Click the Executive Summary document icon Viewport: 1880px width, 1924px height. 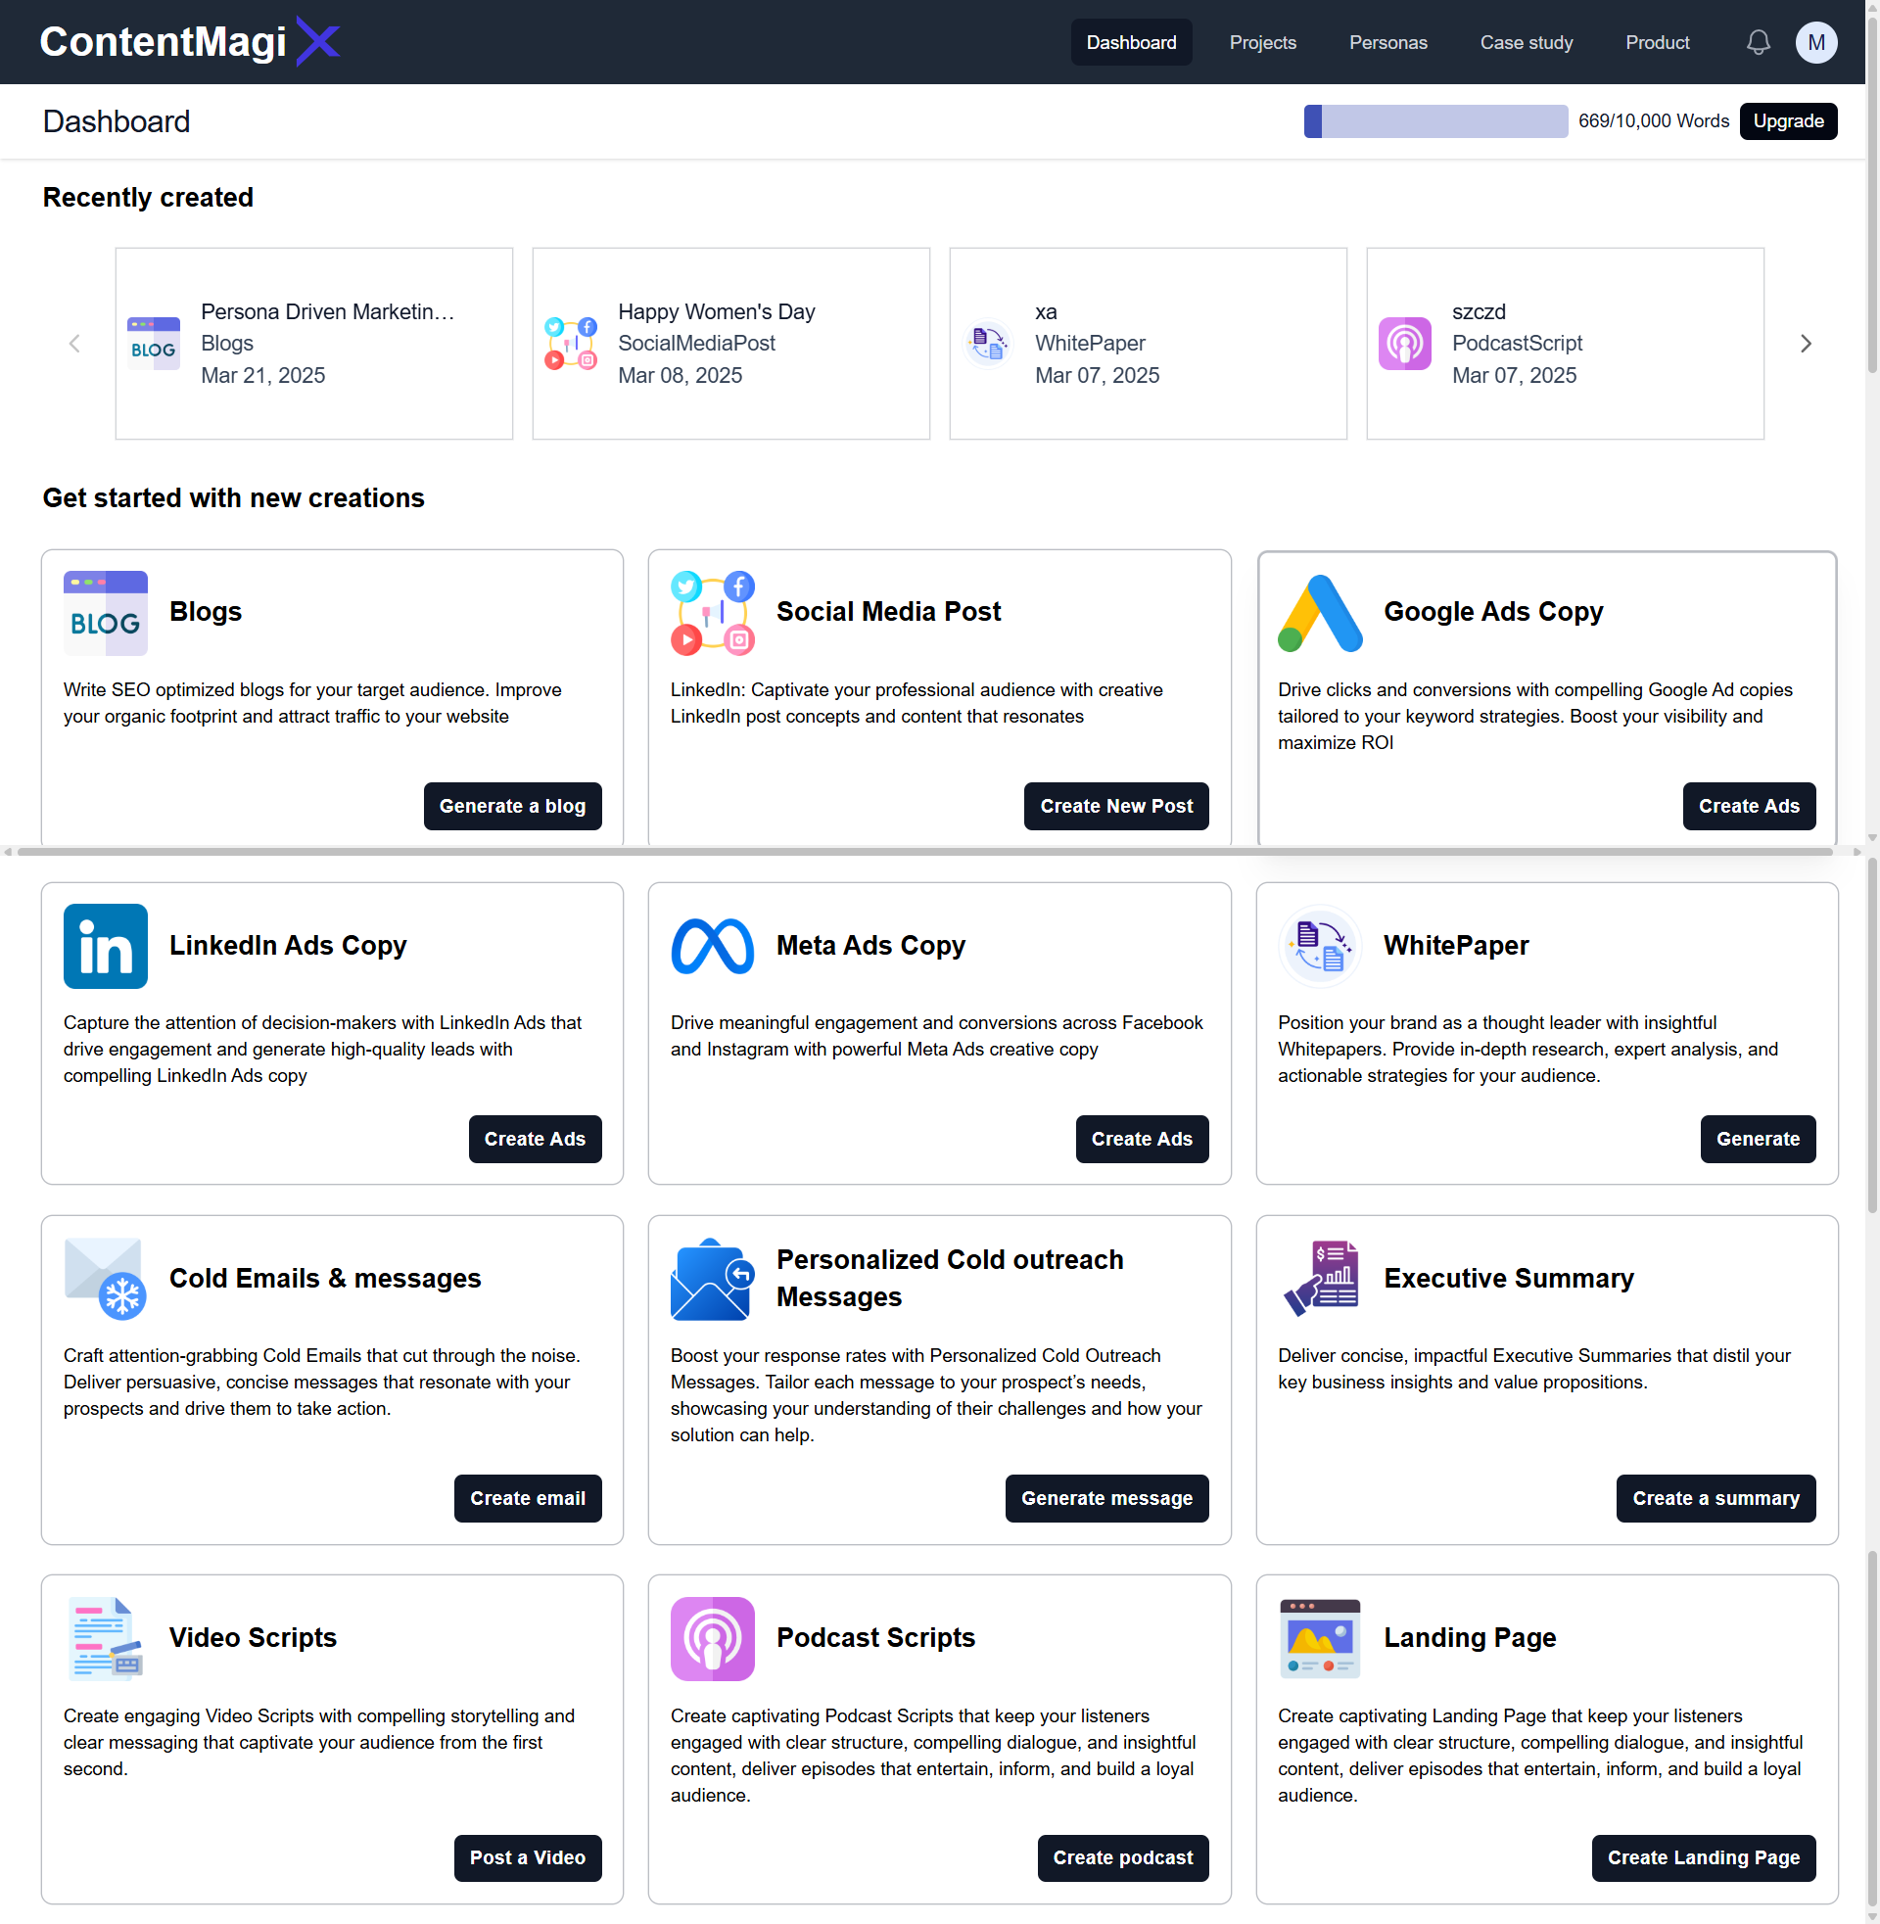pyautogui.click(x=1319, y=1279)
